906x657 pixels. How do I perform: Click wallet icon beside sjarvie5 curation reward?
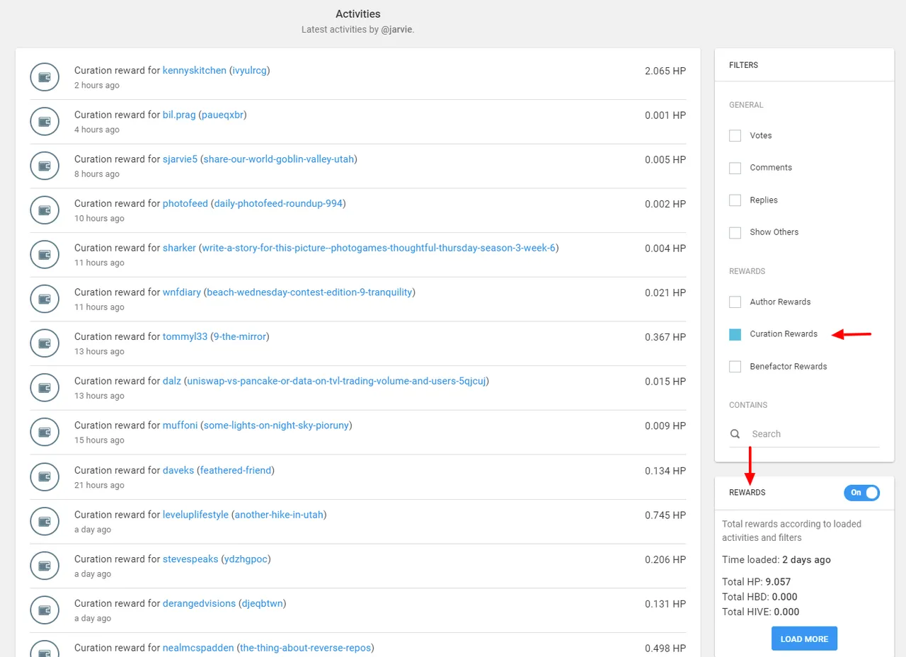pyautogui.click(x=45, y=166)
